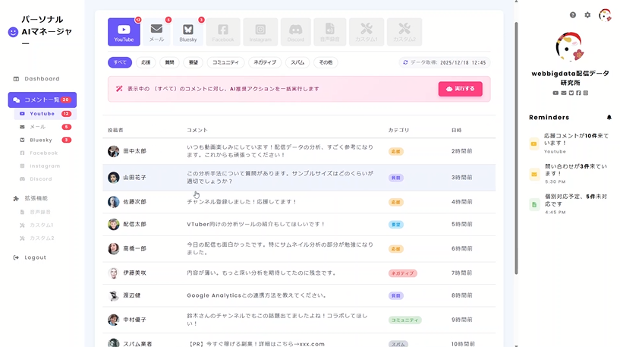Switch to the Bluesky butterfly tile
Image resolution: width=620 pixels, height=347 pixels.
coord(189,32)
